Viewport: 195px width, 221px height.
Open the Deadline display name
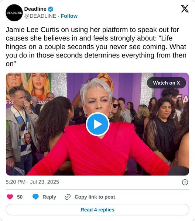pyautogui.click(x=35, y=9)
